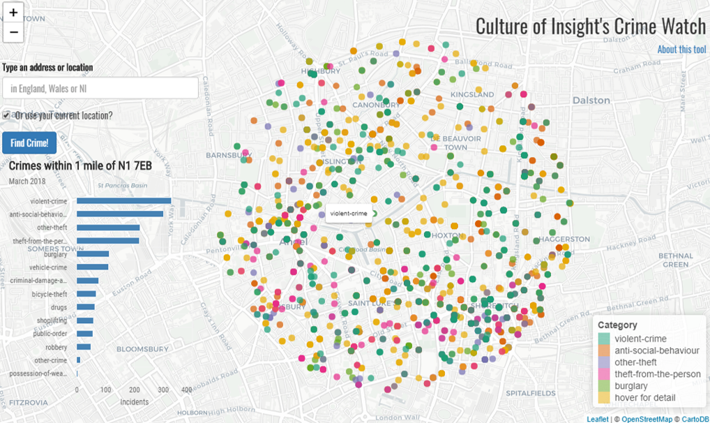
Task: Click the robbery bar in chart
Action: 84,347
